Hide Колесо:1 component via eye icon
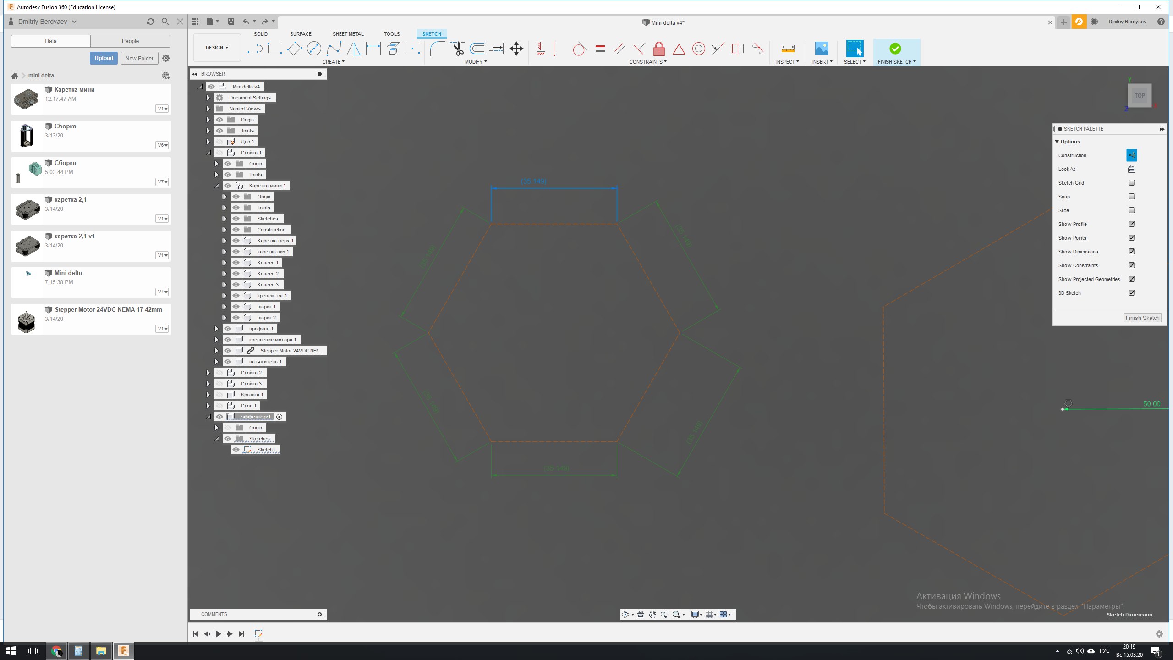Screen dimensions: 1173x660 236,263
